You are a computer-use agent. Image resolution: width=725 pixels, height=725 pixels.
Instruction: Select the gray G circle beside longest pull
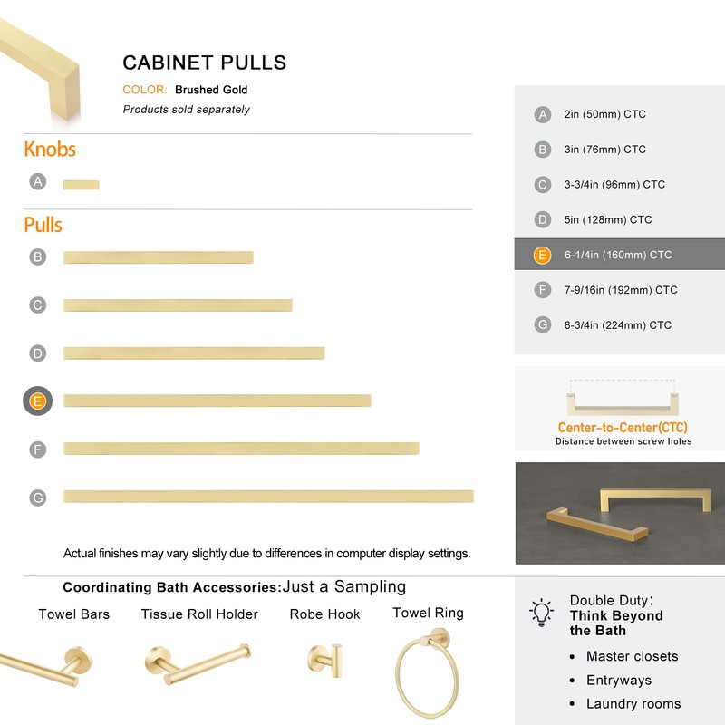click(38, 498)
